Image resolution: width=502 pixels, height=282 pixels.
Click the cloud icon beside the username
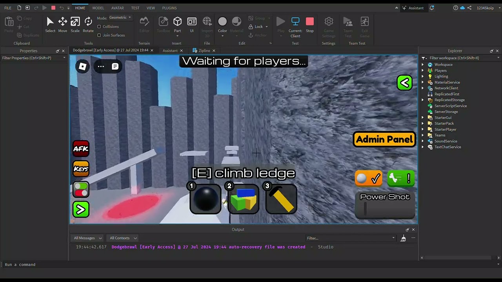click(x=462, y=8)
